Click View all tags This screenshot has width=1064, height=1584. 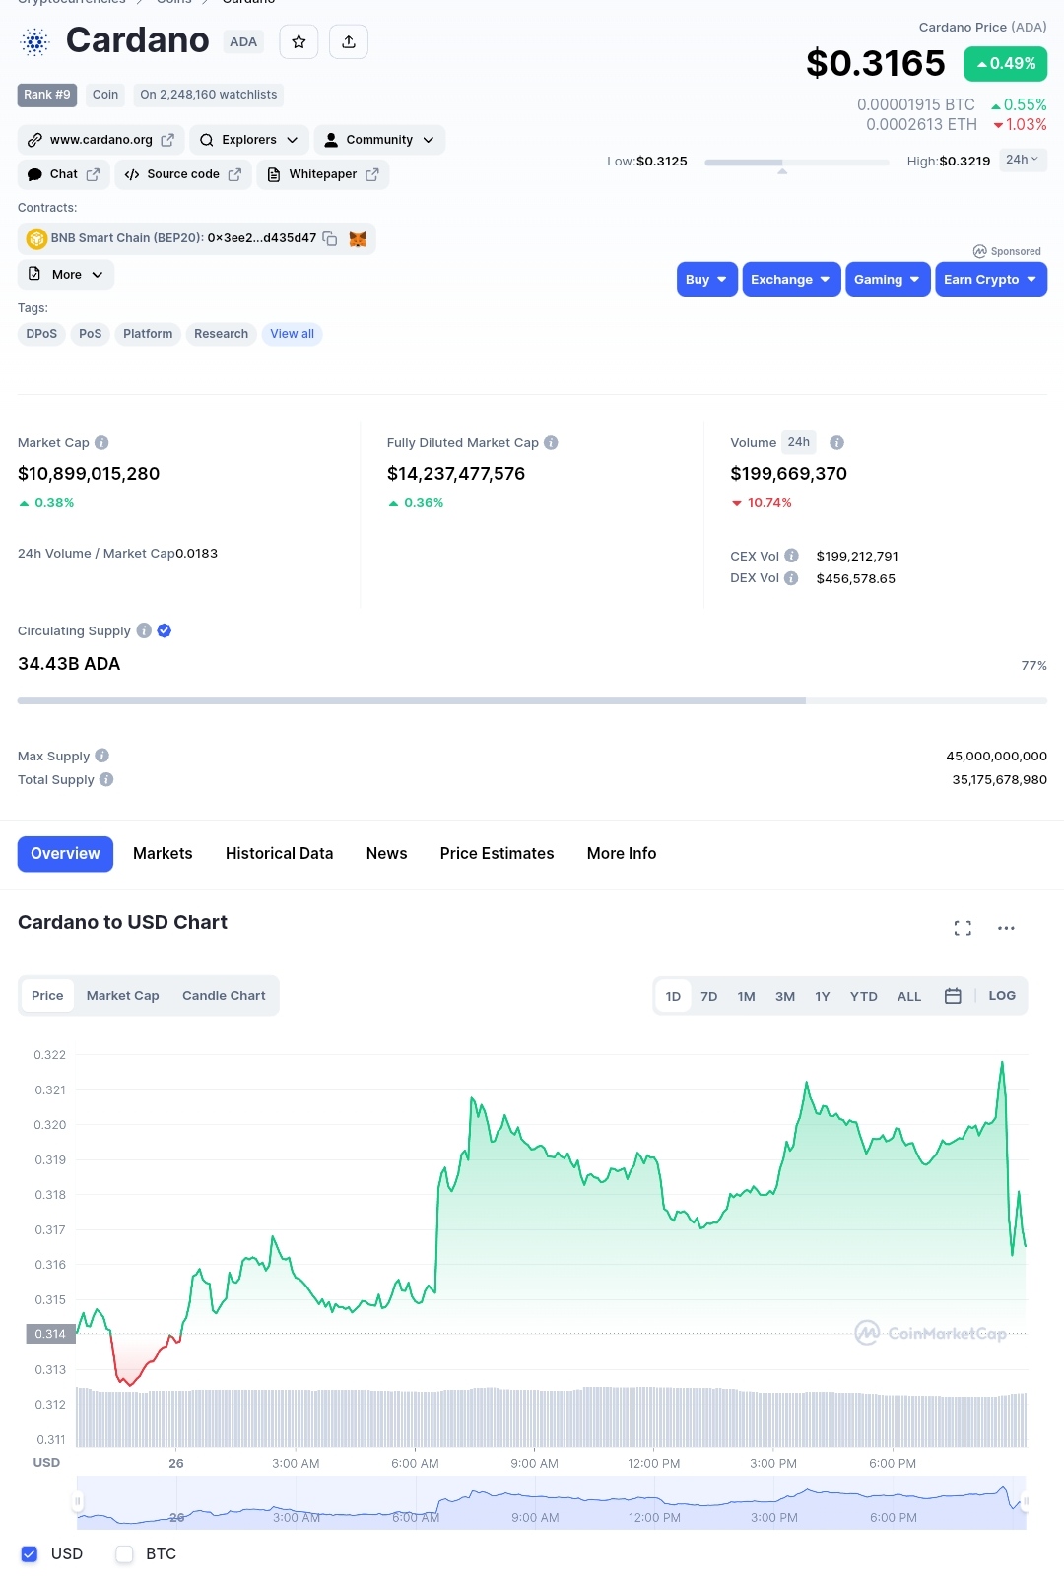[x=293, y=334]
